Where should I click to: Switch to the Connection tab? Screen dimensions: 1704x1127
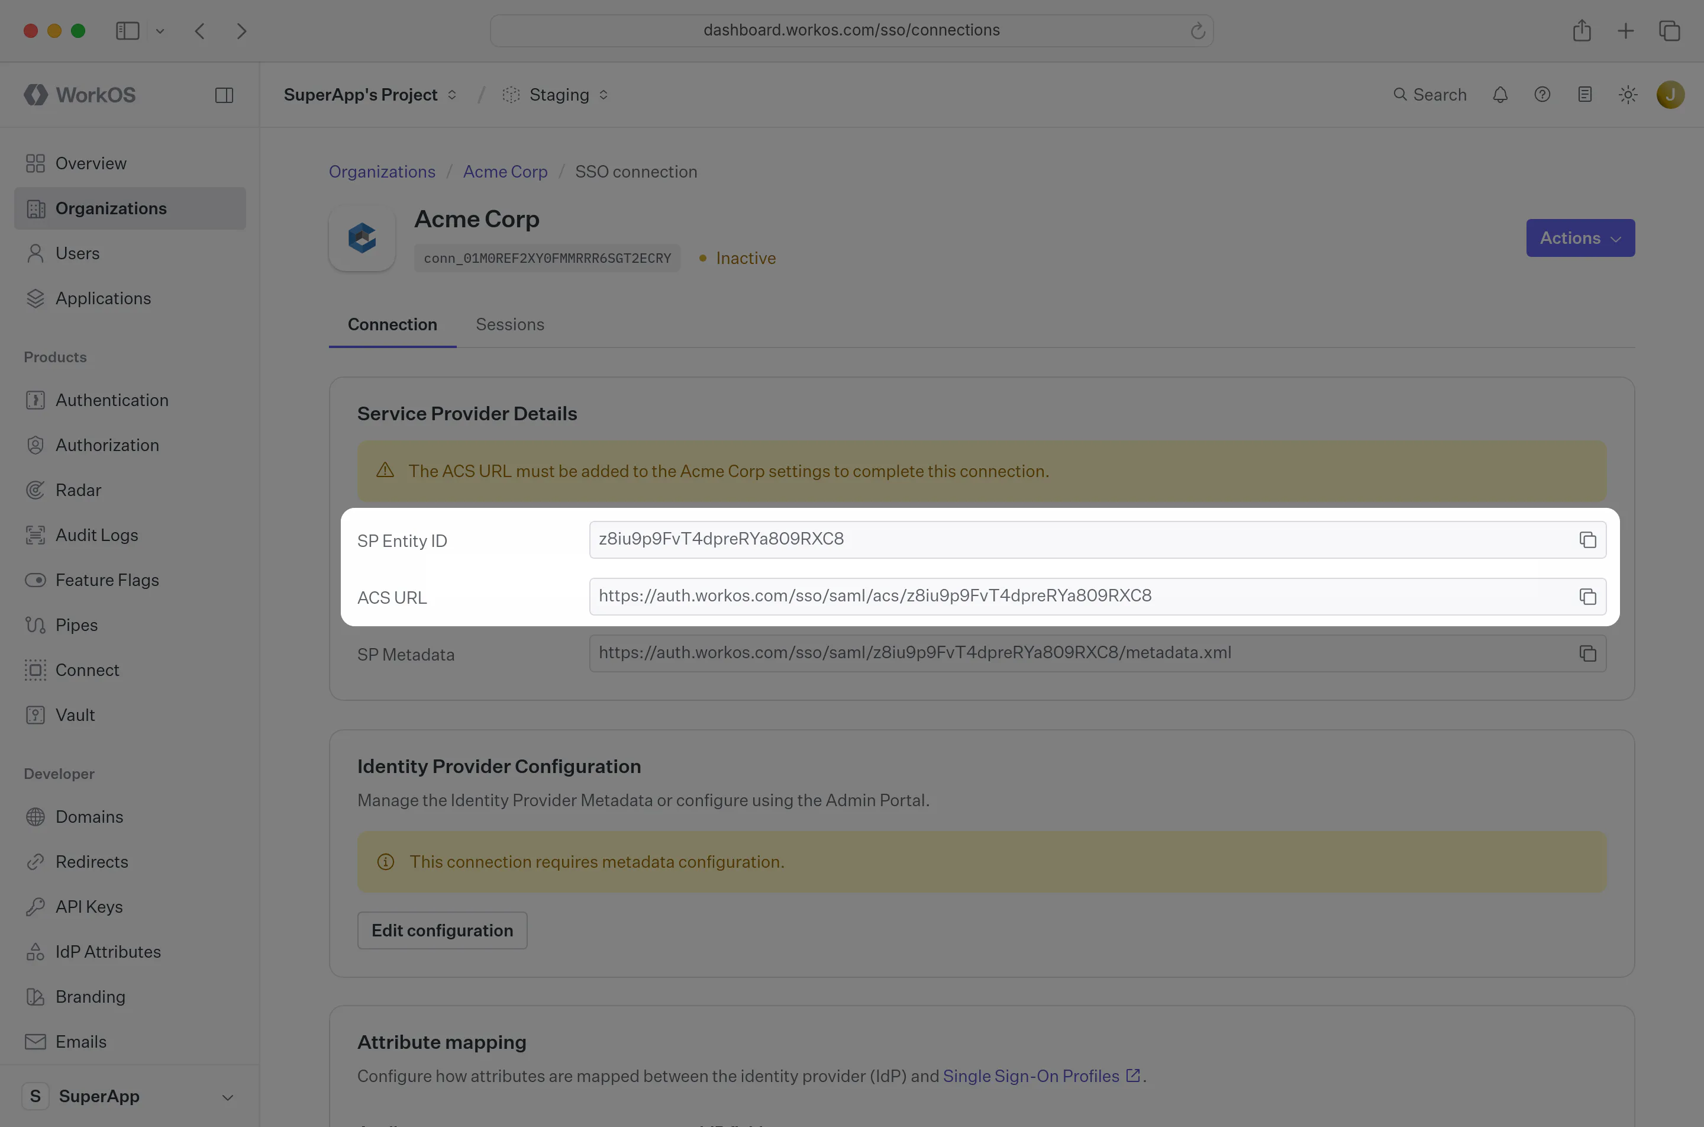point(392,325)
